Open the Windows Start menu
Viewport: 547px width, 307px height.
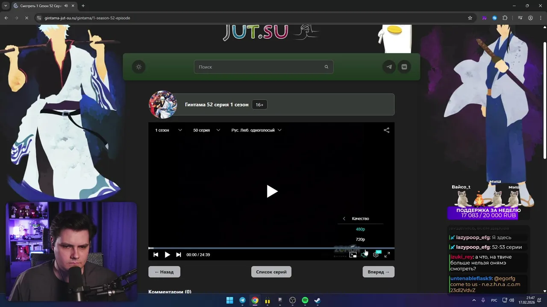pos(229,300)
